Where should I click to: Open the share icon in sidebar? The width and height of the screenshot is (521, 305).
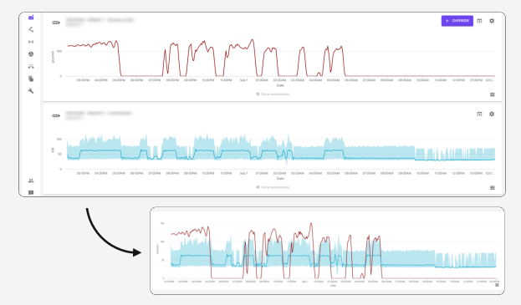click(x=31, y=29)
